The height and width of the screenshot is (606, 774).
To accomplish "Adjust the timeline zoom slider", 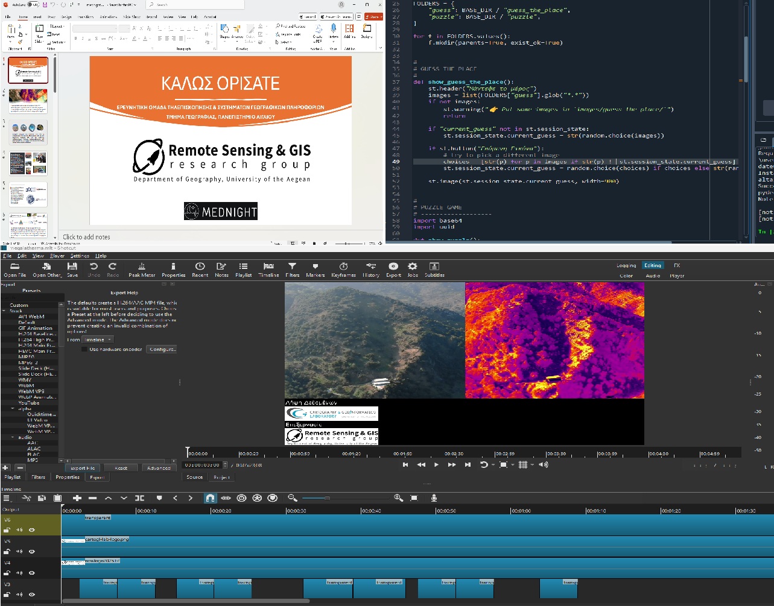I will pyautogui.click(x=327, y=498).
